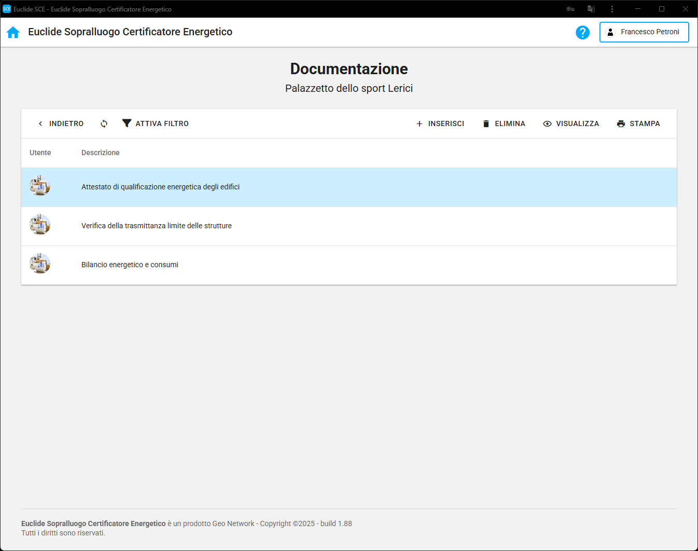Select Bilancio energetico e consumi row
Image resolution: width=698 pixels, height=551 pixels.
click(130, 265)
